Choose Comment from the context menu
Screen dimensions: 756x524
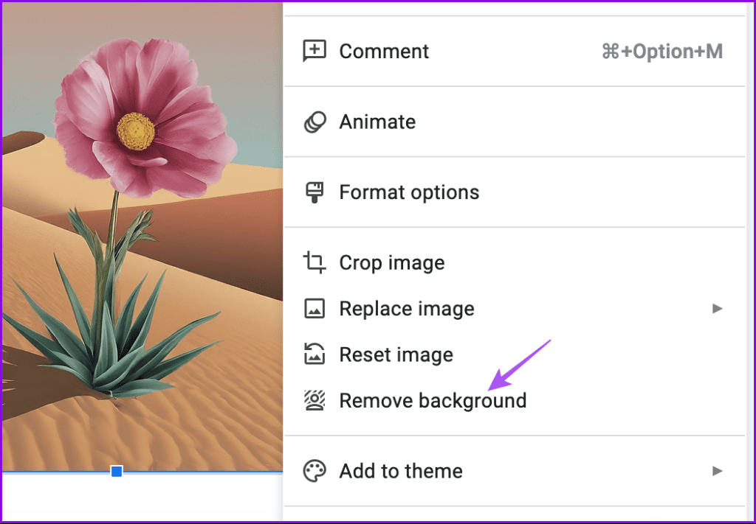click(384, 51)
